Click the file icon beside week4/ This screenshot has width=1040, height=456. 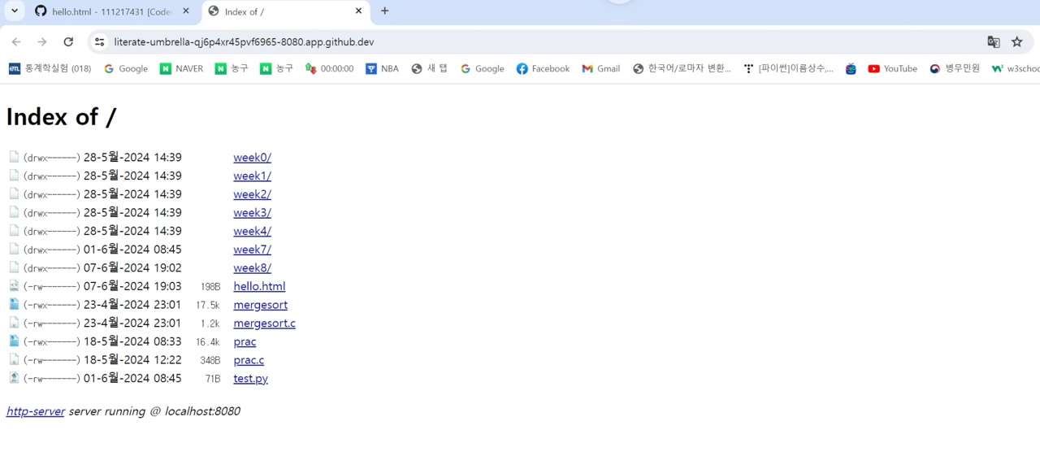point(14,231)
